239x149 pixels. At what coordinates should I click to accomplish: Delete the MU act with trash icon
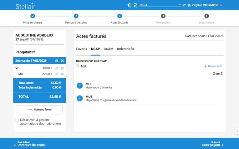pos(62,74)
